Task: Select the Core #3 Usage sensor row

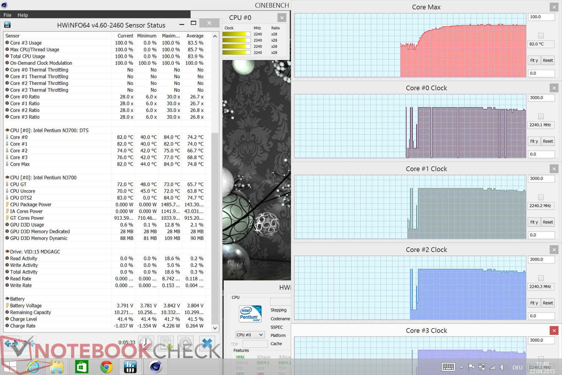Action: [x=107, y=43]
